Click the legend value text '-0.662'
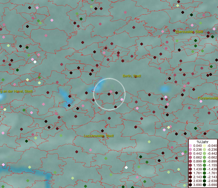The height and width of the screenshot is (188, 218). (212, 158)
